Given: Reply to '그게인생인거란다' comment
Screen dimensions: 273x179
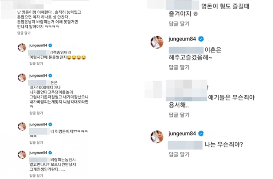Looking at the screenshot, I should point(36,175).
